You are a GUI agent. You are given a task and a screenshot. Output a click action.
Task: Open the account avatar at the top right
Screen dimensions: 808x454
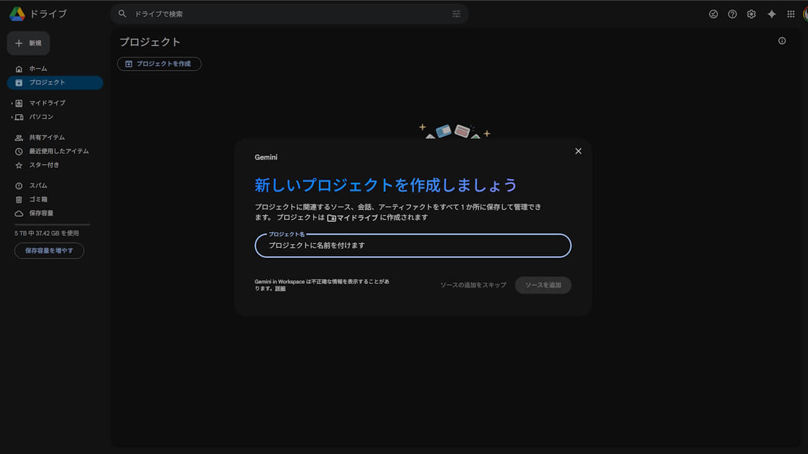805,14
